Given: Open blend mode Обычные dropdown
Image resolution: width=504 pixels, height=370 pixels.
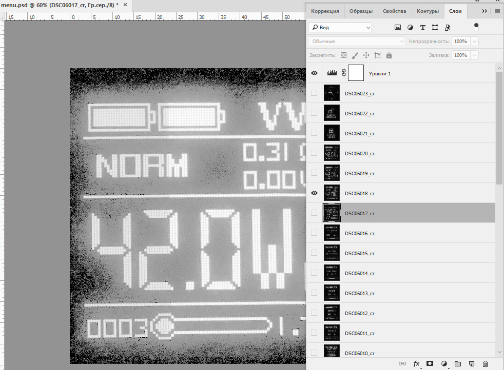Looking at the screenshot, I should click(357, 41).
